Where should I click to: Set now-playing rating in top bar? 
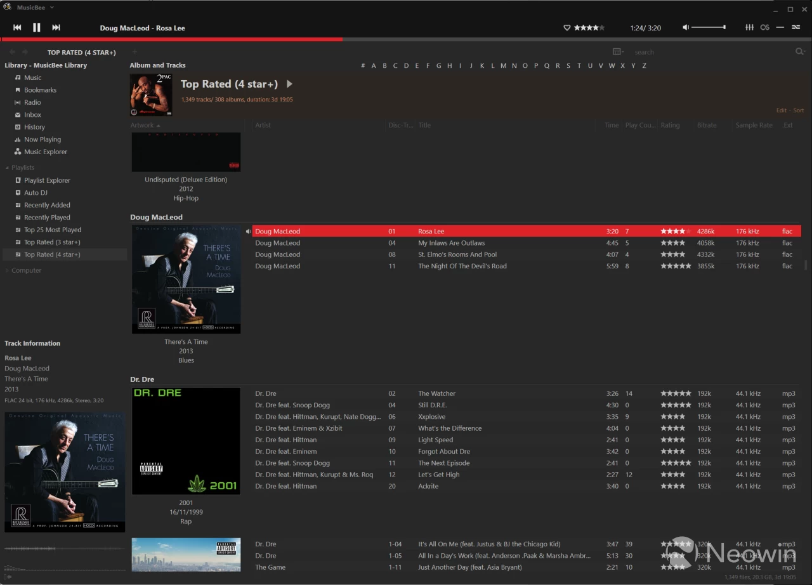click(589, 28)
